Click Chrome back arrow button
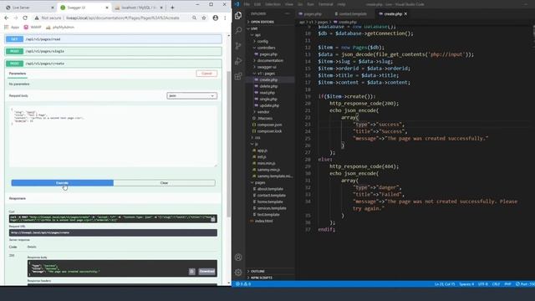Screen dimensions: 535x301 (x=7, y=18)
